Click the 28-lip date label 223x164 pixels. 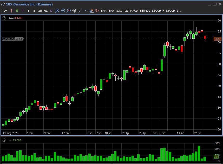coord(143,133)
